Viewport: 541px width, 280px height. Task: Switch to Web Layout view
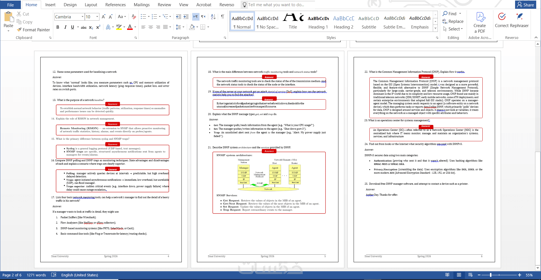click(470, 275)
